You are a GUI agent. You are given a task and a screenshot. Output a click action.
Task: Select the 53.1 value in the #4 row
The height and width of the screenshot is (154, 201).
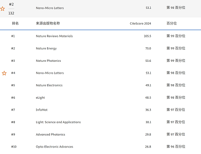[148, 73]
